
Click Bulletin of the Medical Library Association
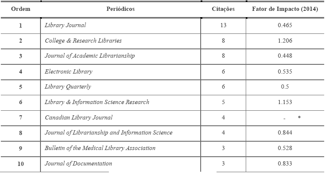click(x=100, y=148)
